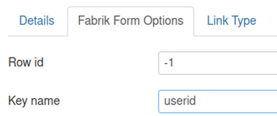Screen dimensions: 277x116
Task: Switch to the Details tab
Action: [37, 21]
